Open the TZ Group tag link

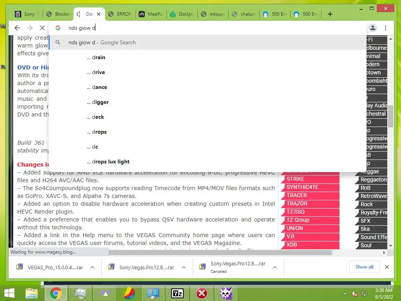pyautogui.click(x=310, y=220)
